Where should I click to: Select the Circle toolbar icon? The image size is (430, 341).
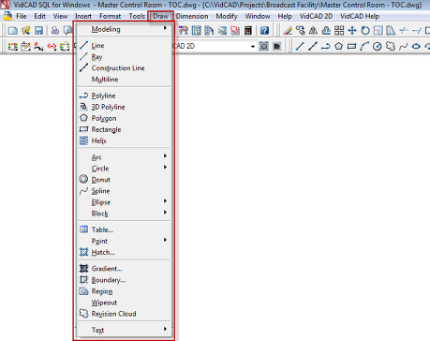(378, 46)
